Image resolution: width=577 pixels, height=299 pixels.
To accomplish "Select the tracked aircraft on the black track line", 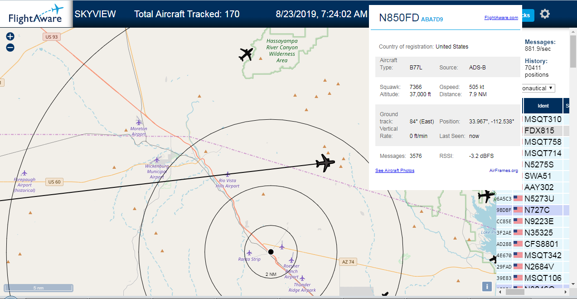I will pos(325,163).
